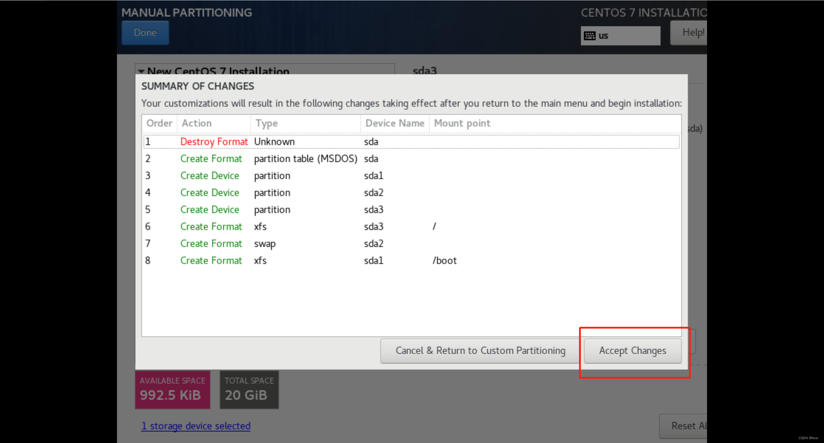Select row 3 Create Device sda1
Image resolution: width=824 pixels, height=443 pixels.
pos(411,176)
